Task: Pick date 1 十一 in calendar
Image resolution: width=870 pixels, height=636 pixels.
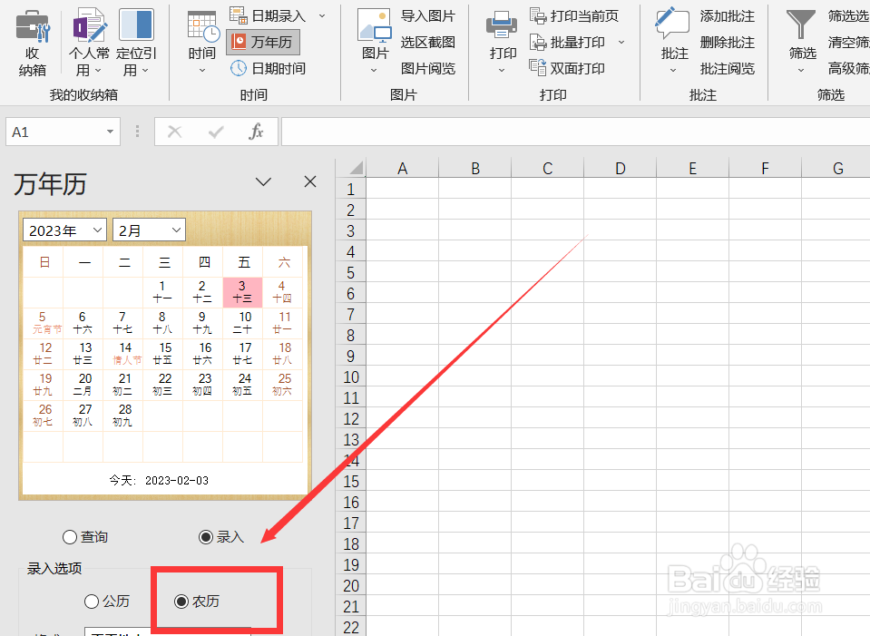Action: pos(162,292)
